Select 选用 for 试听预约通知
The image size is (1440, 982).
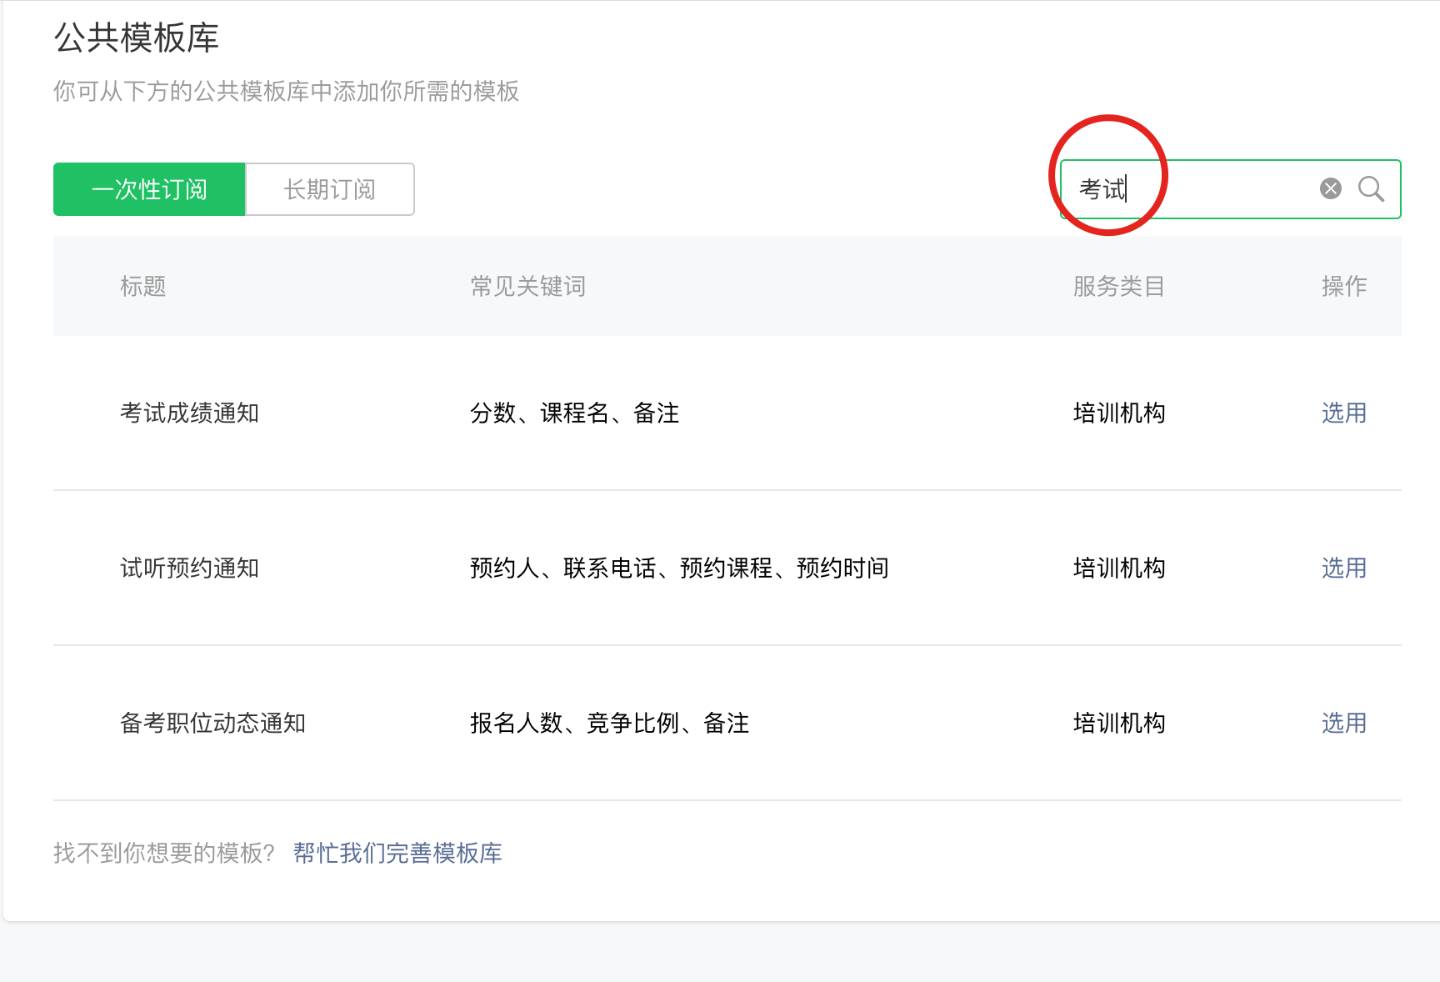coord(1344,568)
